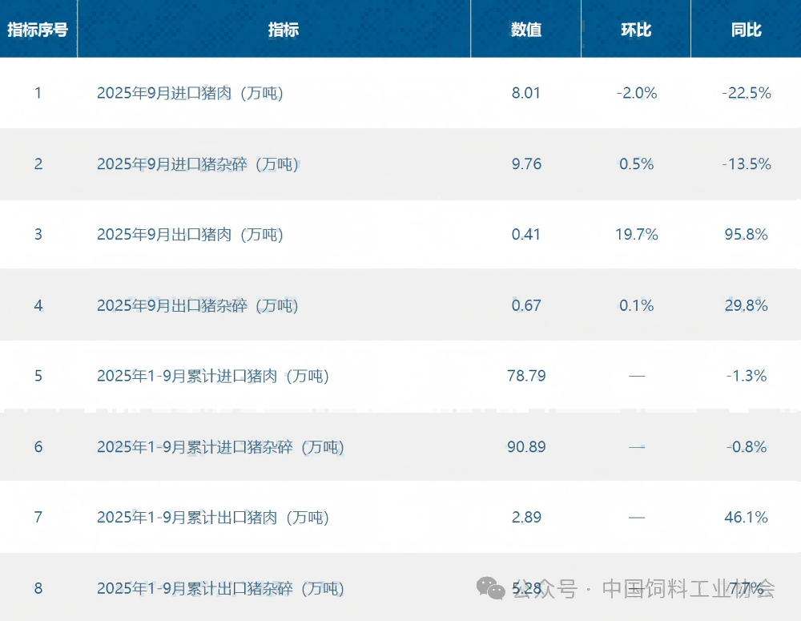Viewport: 801px width, 621px height.
Task: Click the -22.5% year-over-year cell
Action: pos(746,93)
